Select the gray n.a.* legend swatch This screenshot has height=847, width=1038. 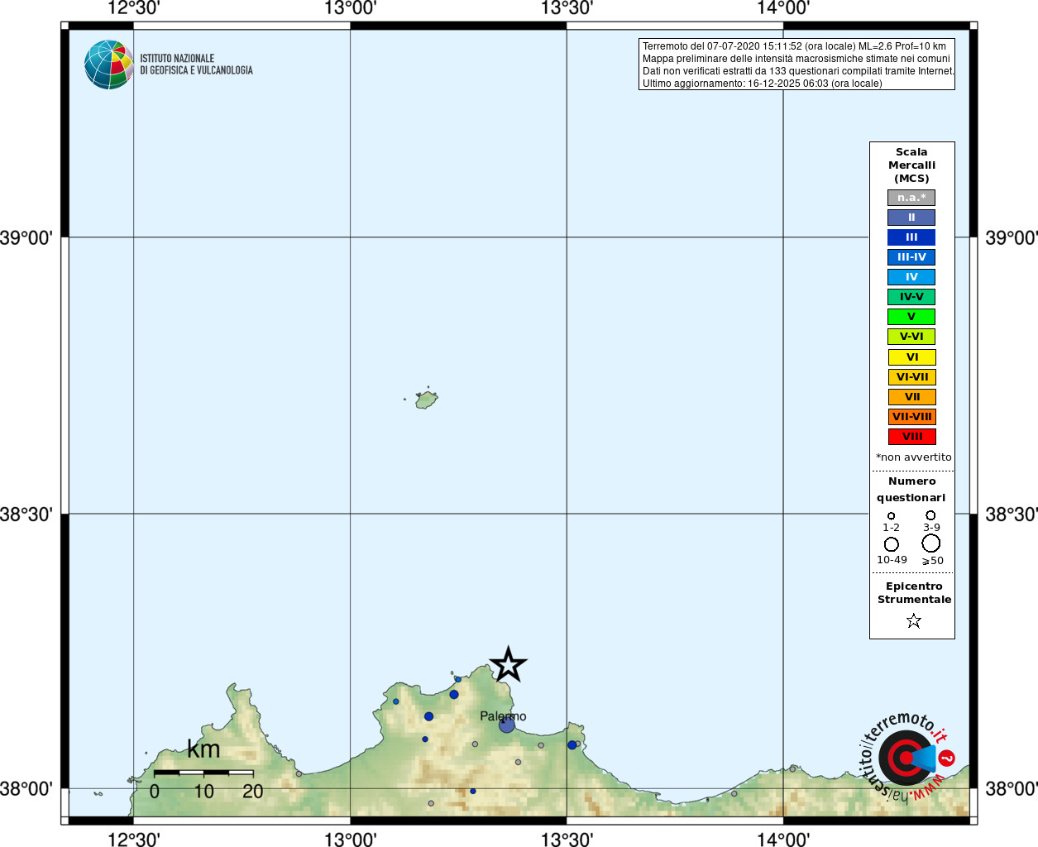[911, 198]
